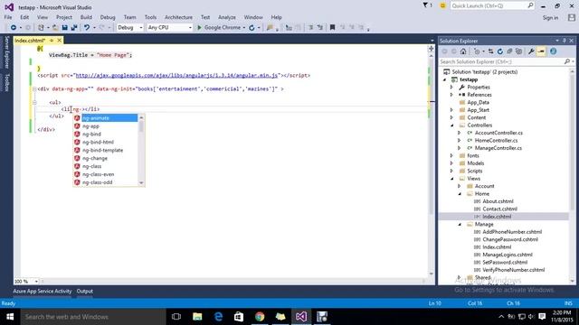Expand the Properties node

451,88
